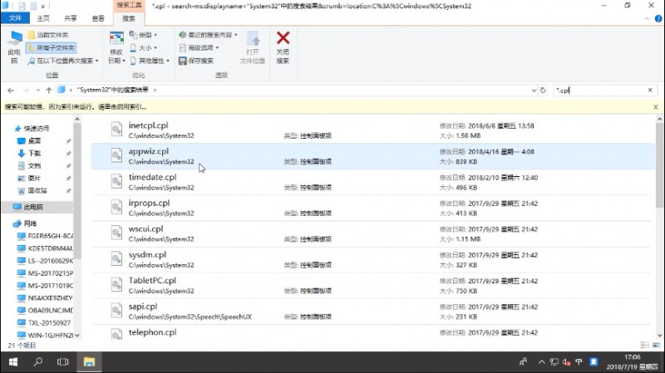Open the Size (大小) filter dropdown
This screenshot has height=373, width=665.
click(x=143, y=47)
